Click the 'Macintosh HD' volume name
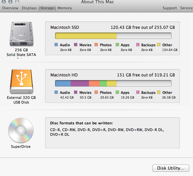 64,75
